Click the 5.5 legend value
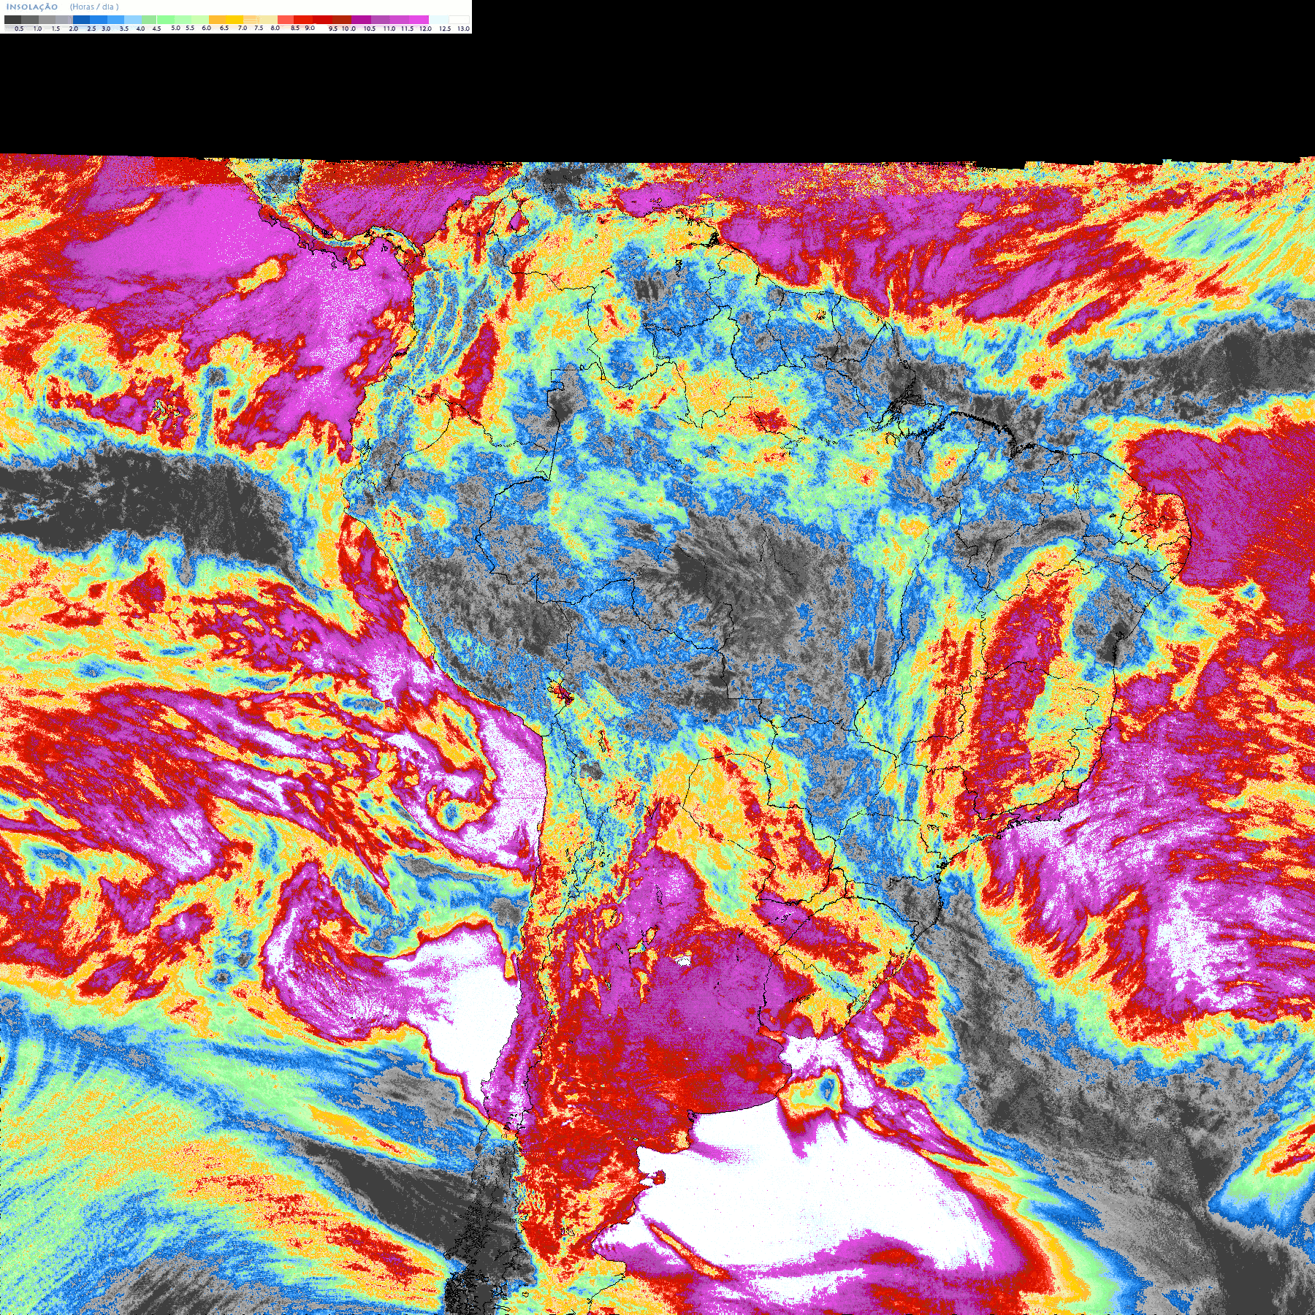 point(190,28)
